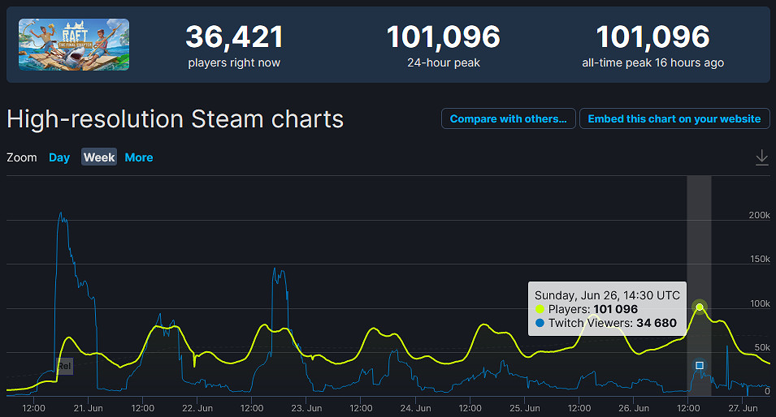Screen dimensions: 776x417
Task: Click the tooltip date 'Sunday, Jun 26, 14:30 UTC'
Action: click(607, 294)
